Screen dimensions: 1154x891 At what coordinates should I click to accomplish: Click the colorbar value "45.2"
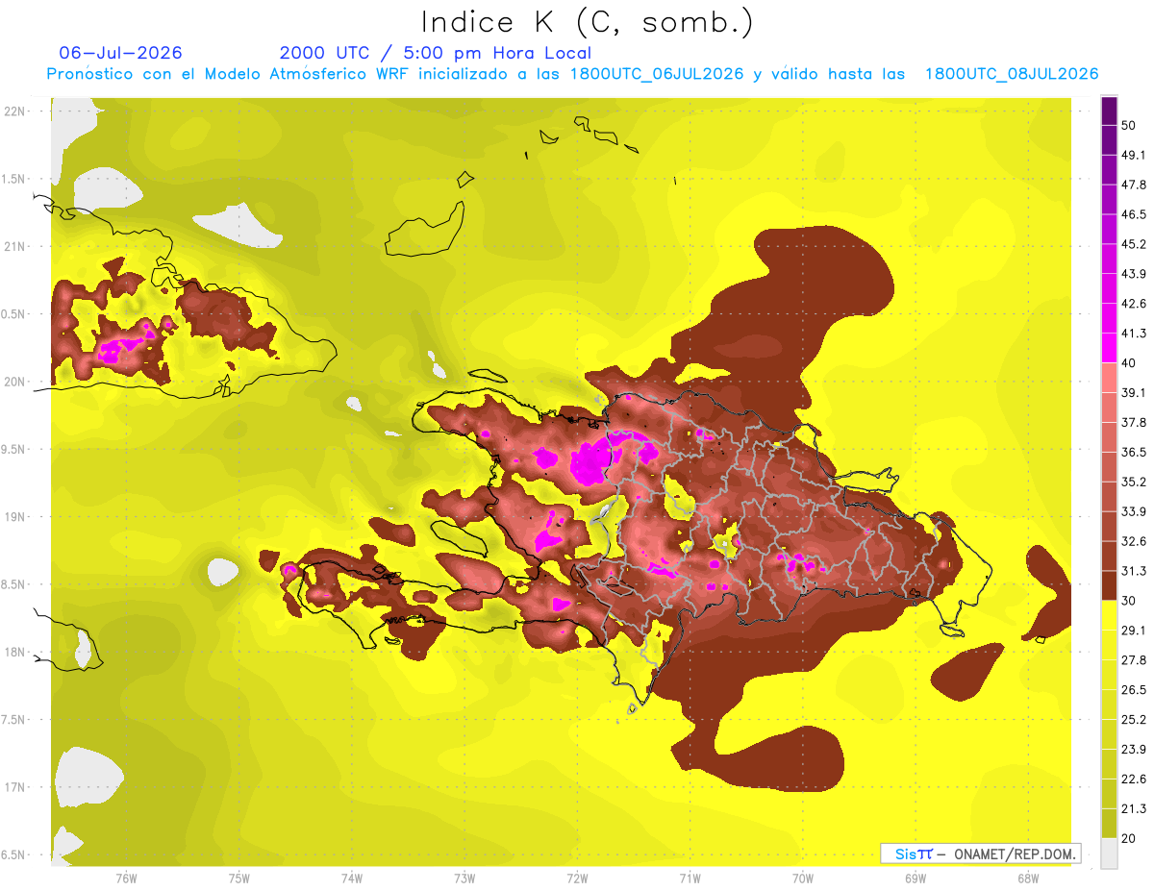click(1133, 244)
